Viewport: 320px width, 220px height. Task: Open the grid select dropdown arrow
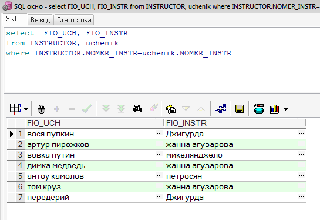click(26, 109)
